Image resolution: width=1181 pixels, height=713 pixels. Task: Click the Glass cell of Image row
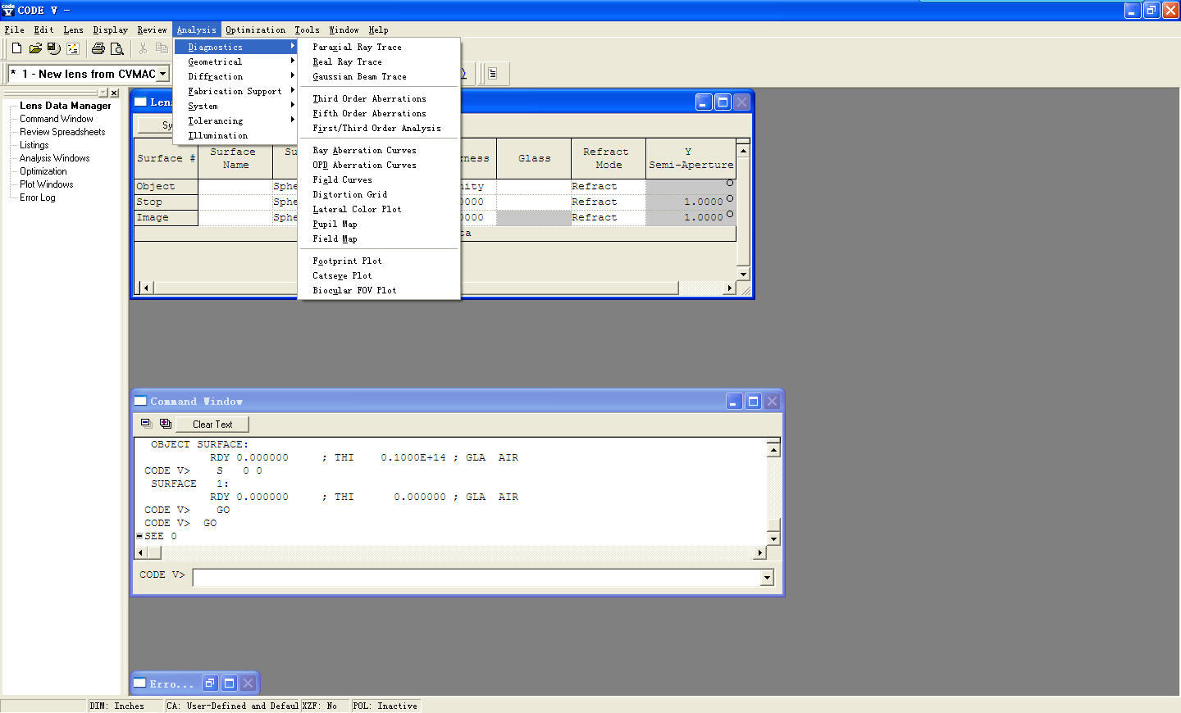click(534, 217)
